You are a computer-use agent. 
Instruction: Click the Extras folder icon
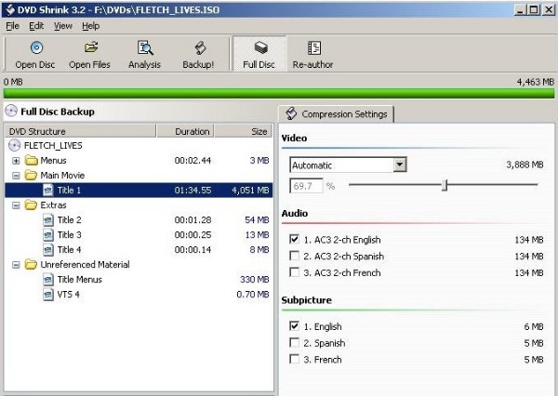32,205
